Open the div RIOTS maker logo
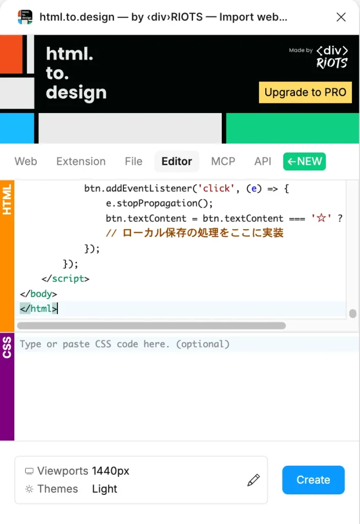Viewport: 360px width, 524px height. (x=332, y=57)
